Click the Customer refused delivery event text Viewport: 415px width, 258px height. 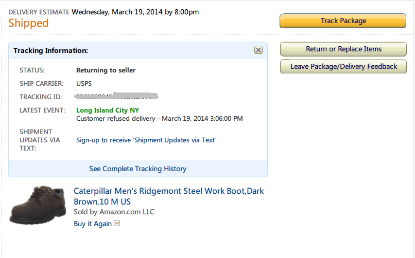pos(159,119)
